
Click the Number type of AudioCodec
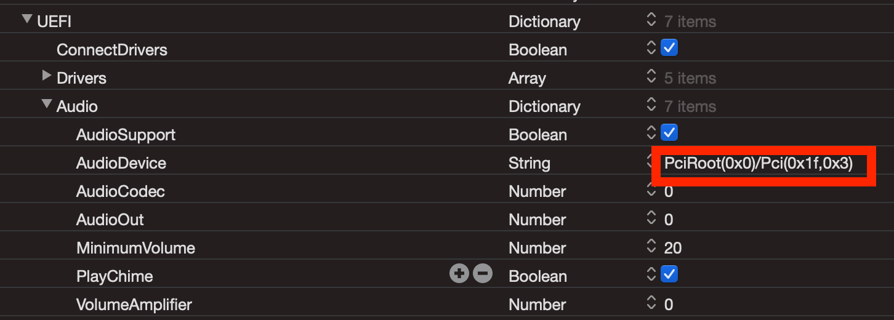click(537, 191)
